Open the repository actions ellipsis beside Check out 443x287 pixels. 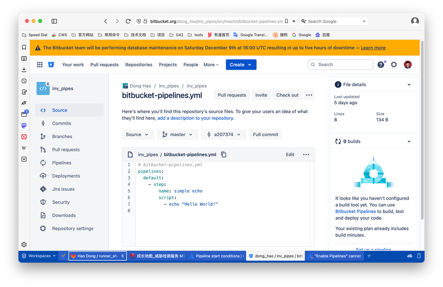pyautogui.click(x=309, y=95)
